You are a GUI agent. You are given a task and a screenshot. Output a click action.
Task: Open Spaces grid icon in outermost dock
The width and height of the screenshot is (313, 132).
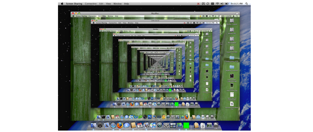click(x=173, y=125)
